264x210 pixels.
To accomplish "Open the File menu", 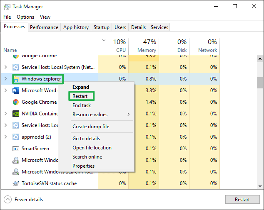I will [x=7, y=17].
